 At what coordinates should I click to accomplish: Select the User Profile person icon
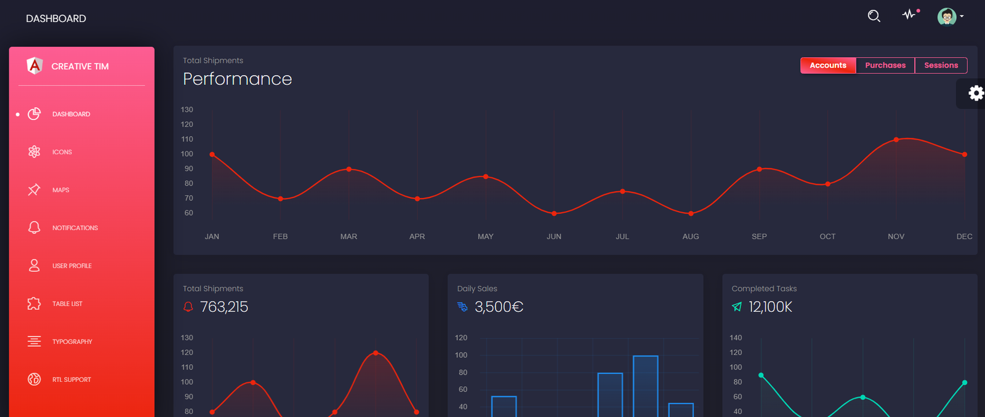[34, 266]
